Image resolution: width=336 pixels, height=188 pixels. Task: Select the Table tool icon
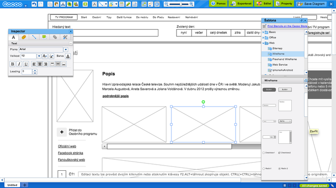coord(121,4)
